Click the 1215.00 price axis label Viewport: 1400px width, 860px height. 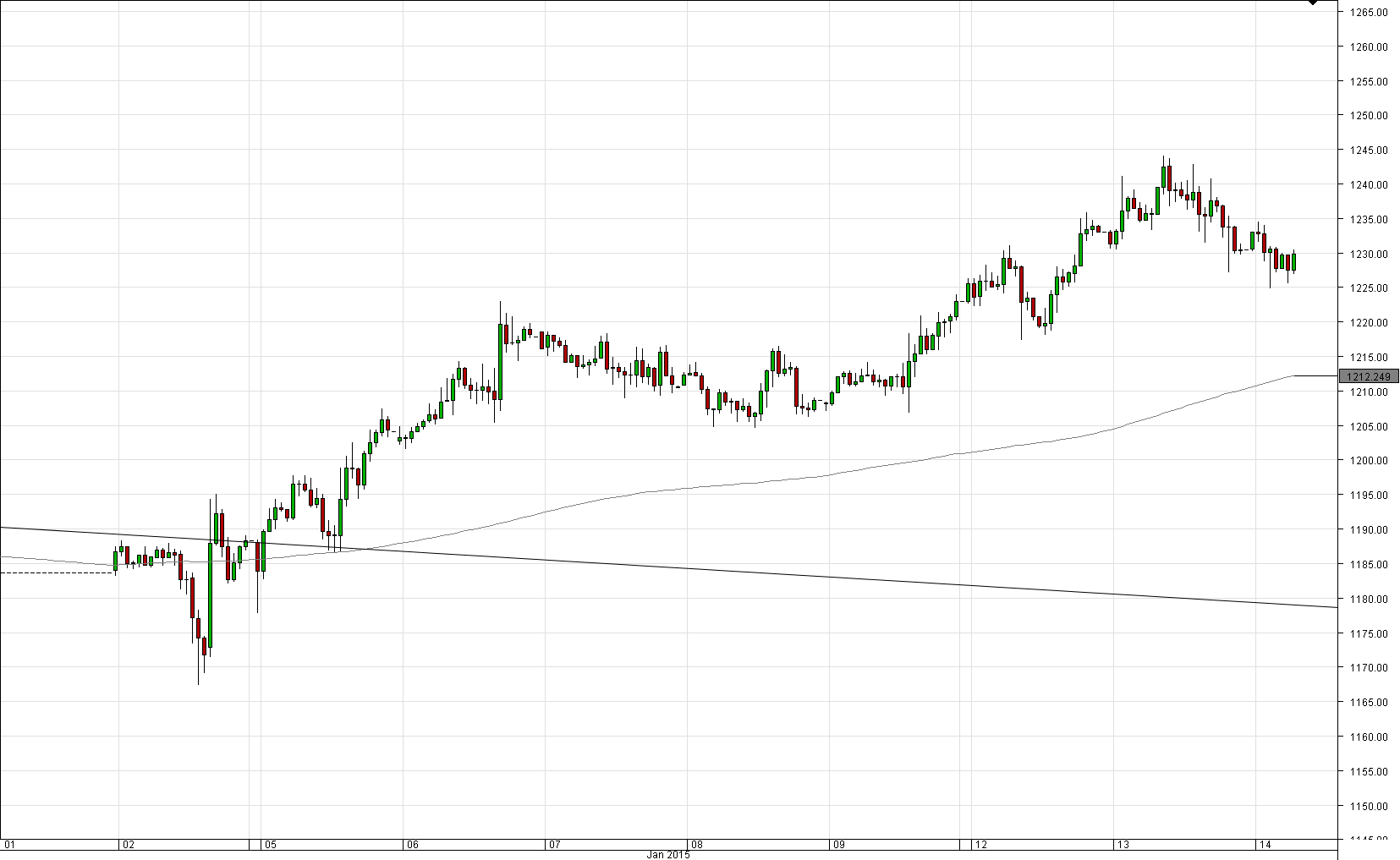click(1369, 358)
